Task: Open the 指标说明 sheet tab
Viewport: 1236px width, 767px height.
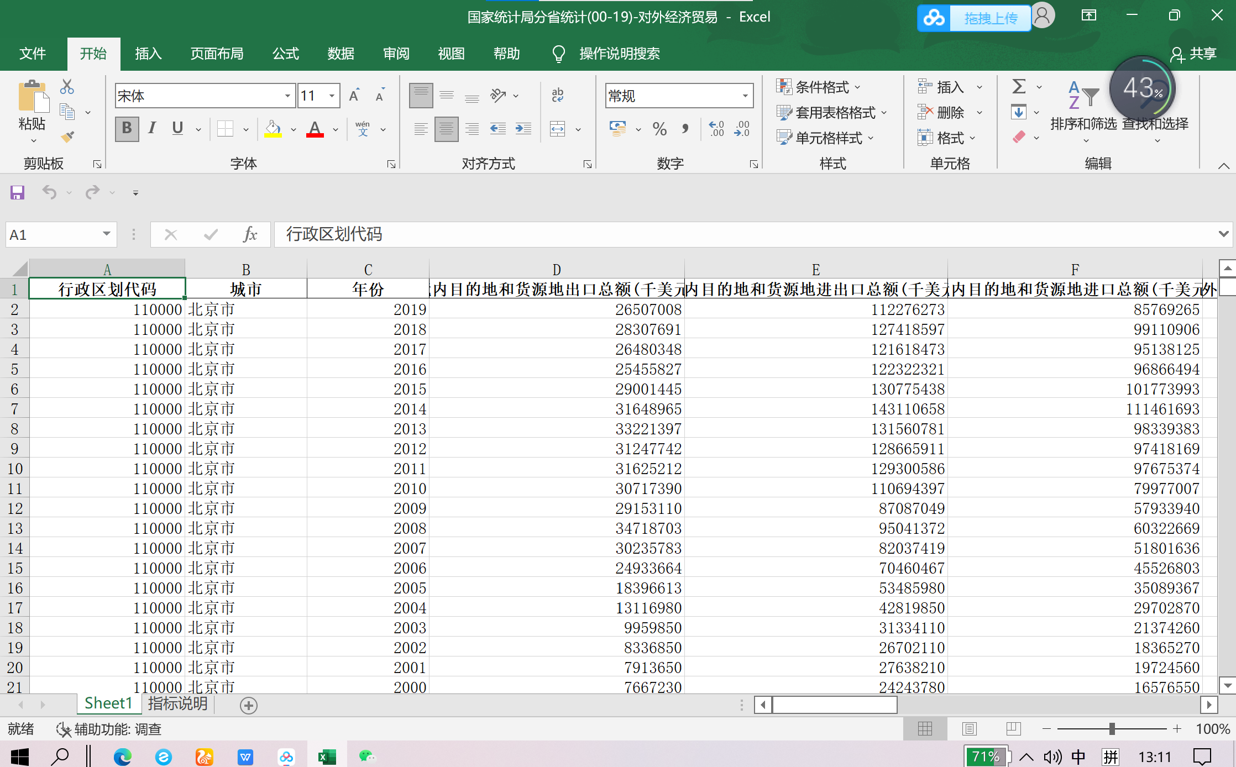Action: (x=177, y=703)
